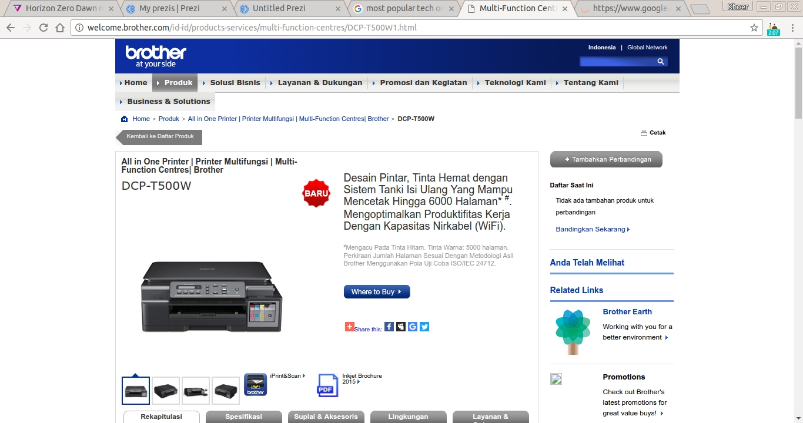Click the search magnifier in the header

click(x=660, y=61)
